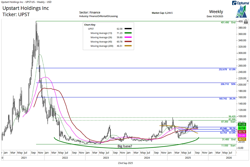Click the 87.300 Start level label
250x167 pixels.
(228, 122)
